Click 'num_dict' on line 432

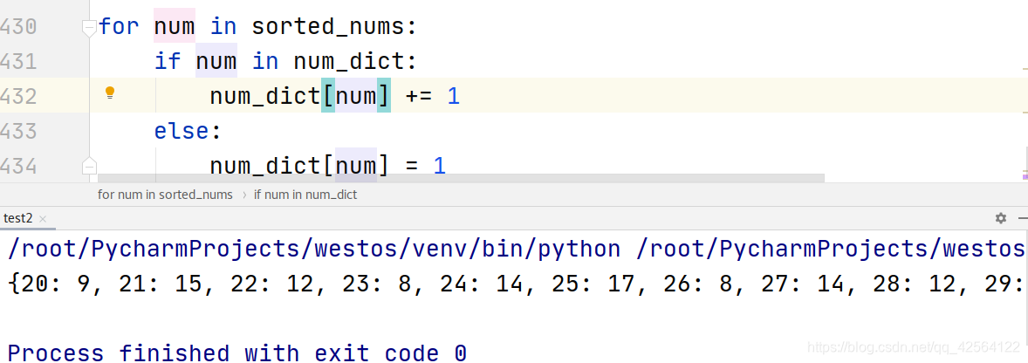tap(265, 97)
